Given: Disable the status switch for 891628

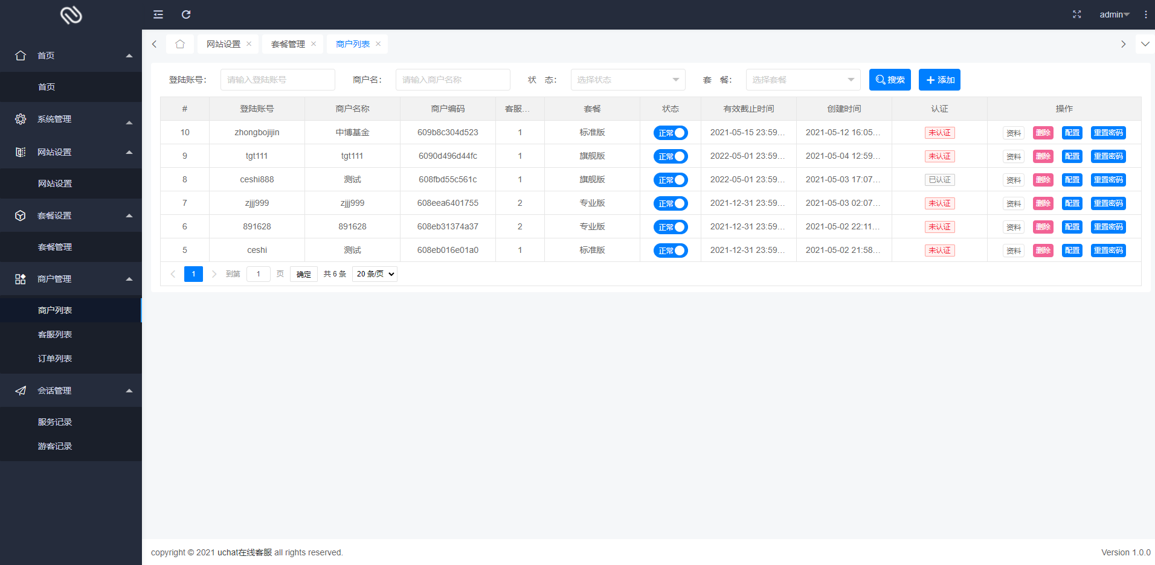Looking at the screenshot, I should [671, 227].
